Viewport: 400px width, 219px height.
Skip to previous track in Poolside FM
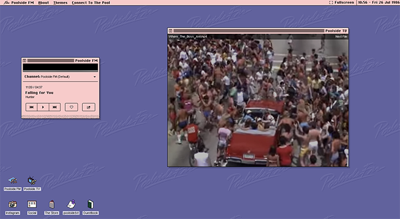point(31,107)
